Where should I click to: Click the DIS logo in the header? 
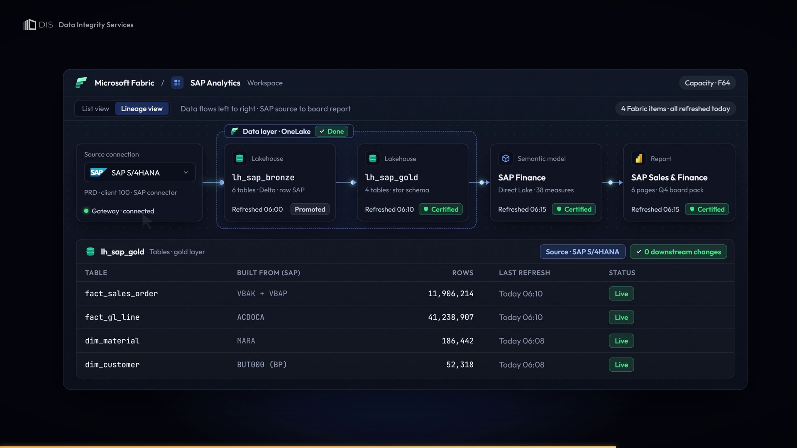(x=38, y=24)
